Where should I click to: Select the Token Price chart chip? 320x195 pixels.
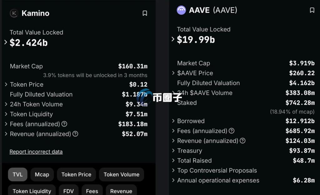(x=76, y=175)
